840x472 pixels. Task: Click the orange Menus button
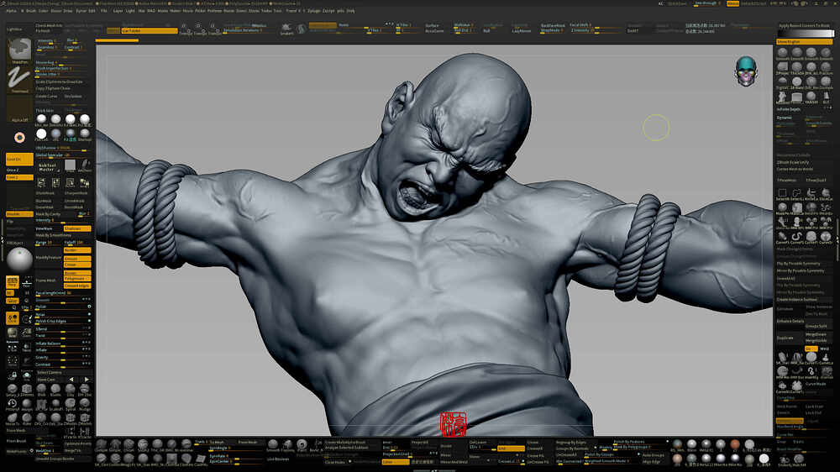[732, 3]
